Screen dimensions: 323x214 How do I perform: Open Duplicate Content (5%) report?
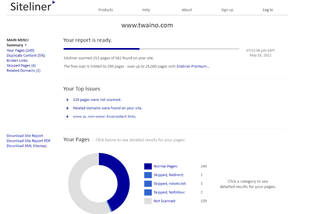[26, 55]
